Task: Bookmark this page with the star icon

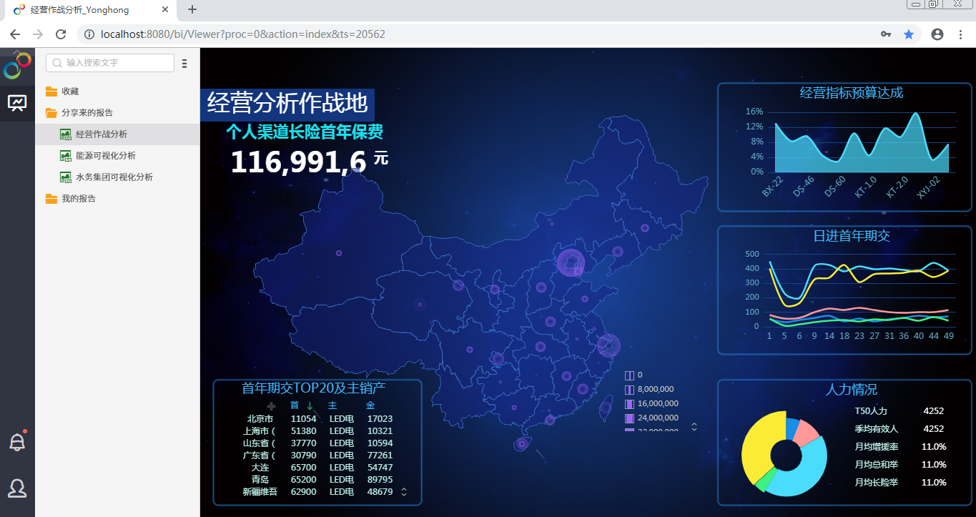Action: pyautogui.click(x=909, y=34)
